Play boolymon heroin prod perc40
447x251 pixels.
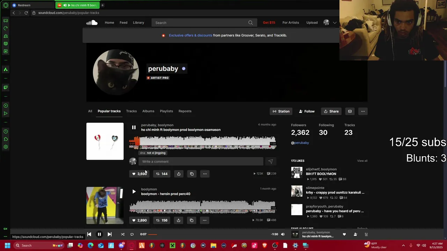point(134,191)
